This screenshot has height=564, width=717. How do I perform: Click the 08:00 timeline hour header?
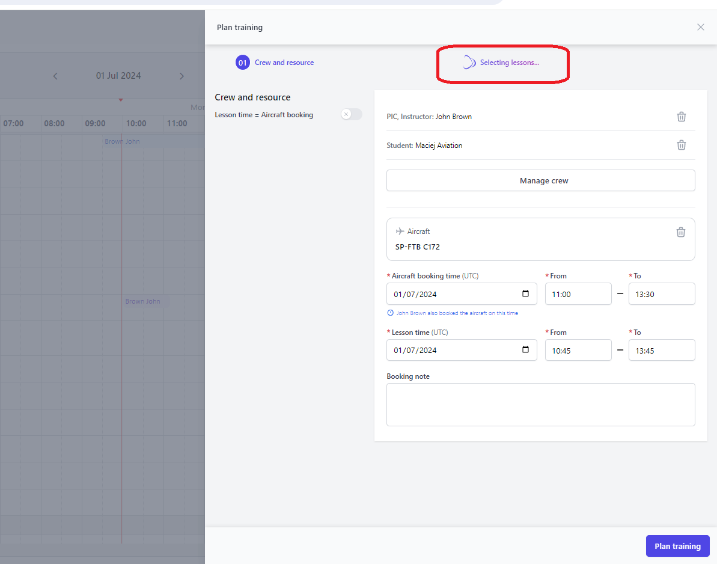tap(55, 123)
